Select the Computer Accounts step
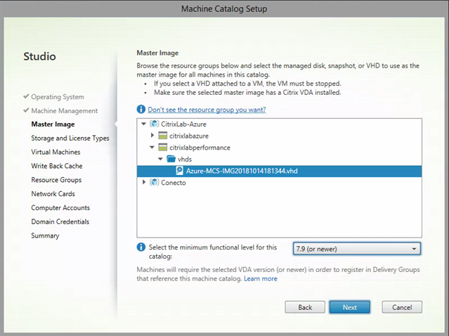The image size is (449, 336). pos(60,207)
